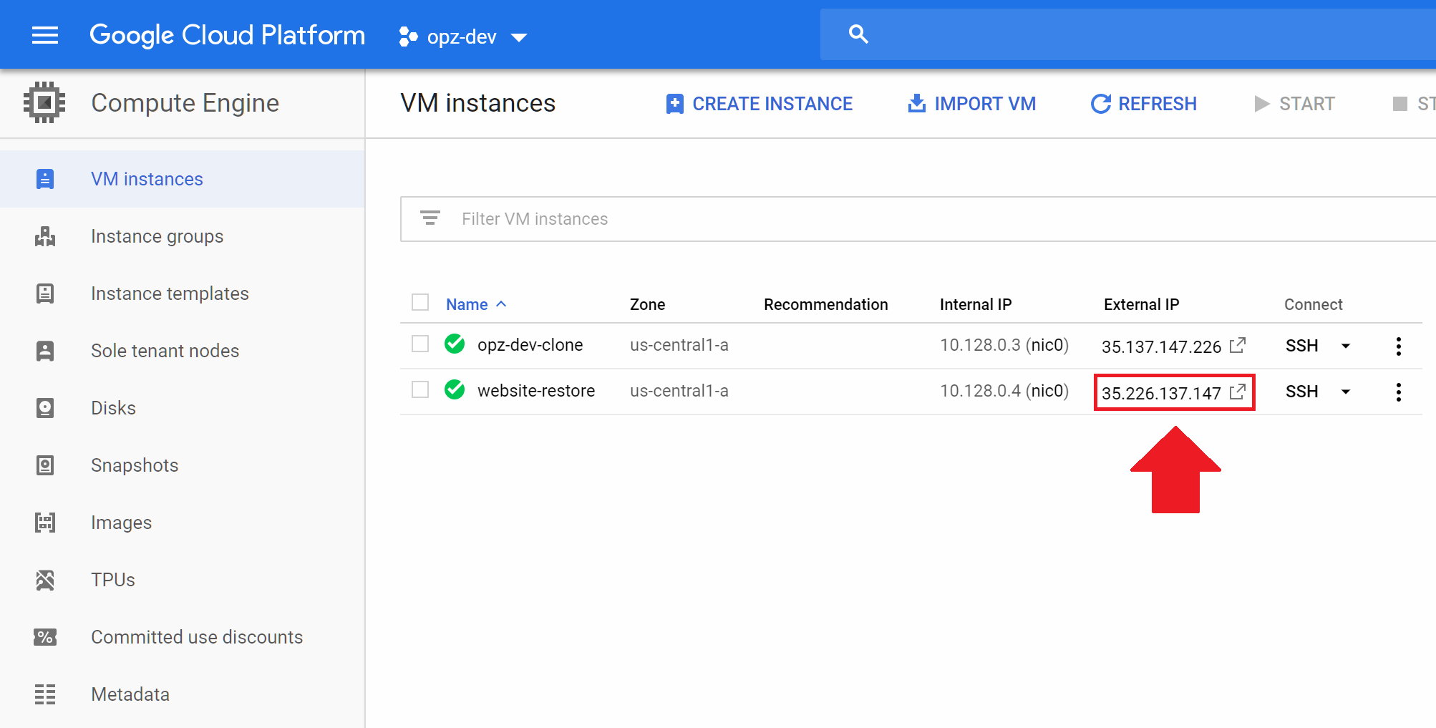The width and height of the screenshot is (1436, 728).
Task: Click the Metadata sidebar icon
Action: (x=45, y=694)
